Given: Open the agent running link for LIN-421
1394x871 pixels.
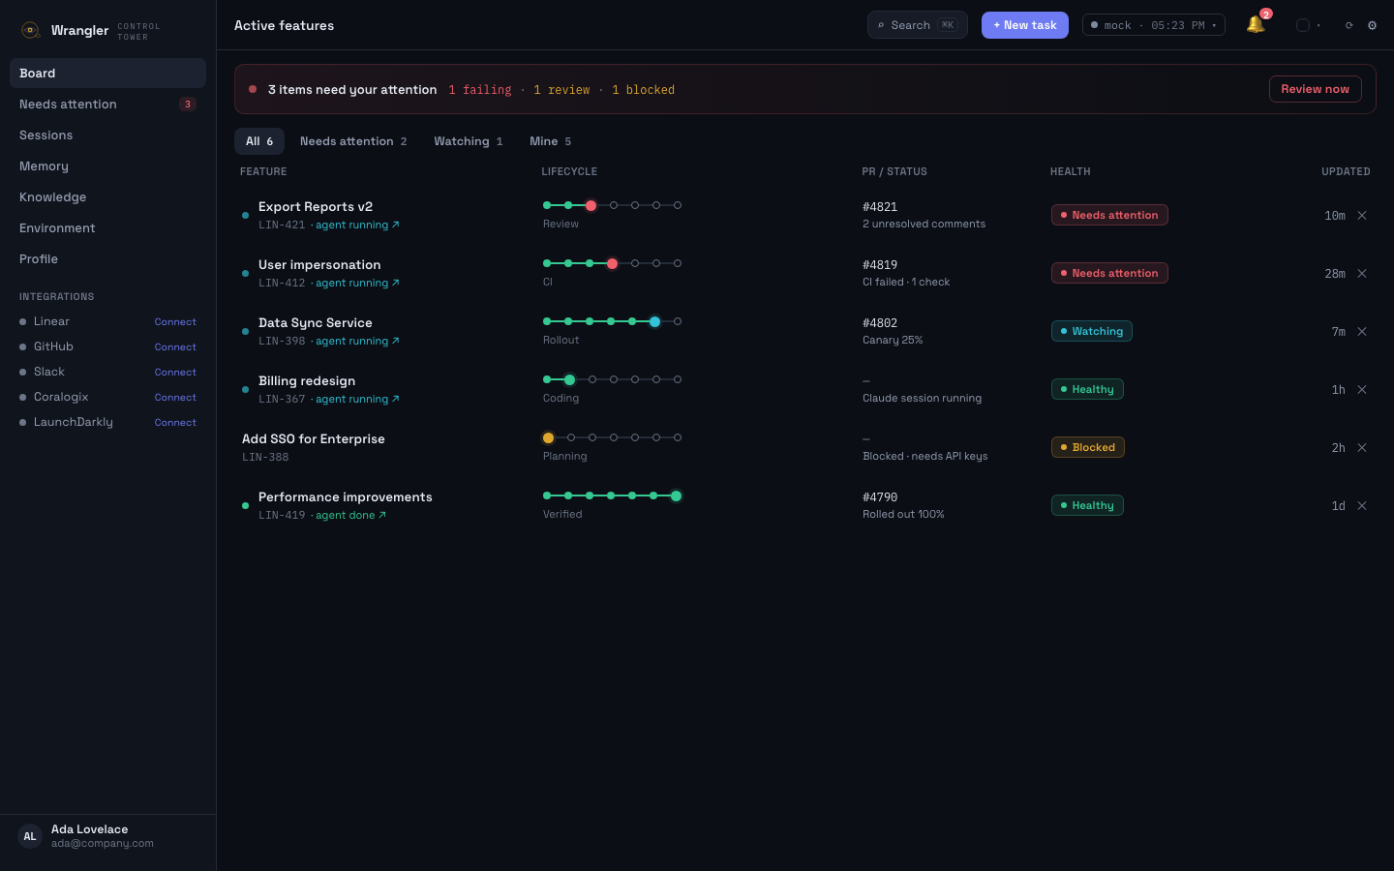Looking at the screenshot, I should (x=357, y=225).
